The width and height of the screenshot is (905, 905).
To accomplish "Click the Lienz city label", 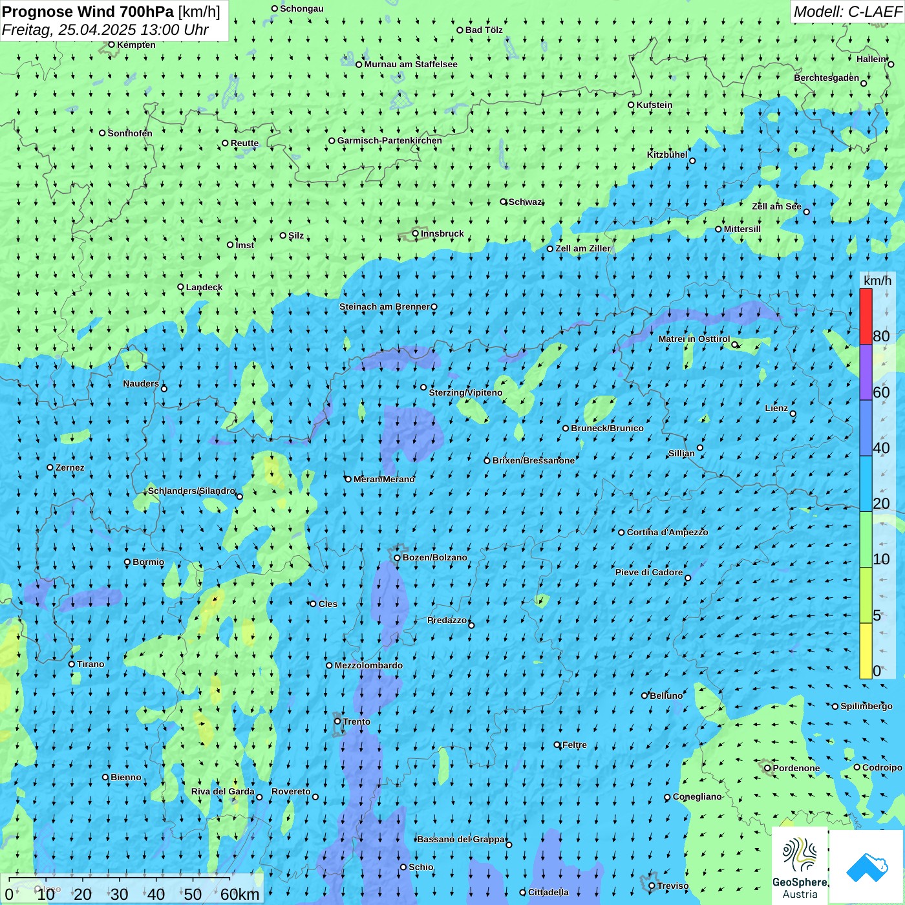I will tap(776, 408).
